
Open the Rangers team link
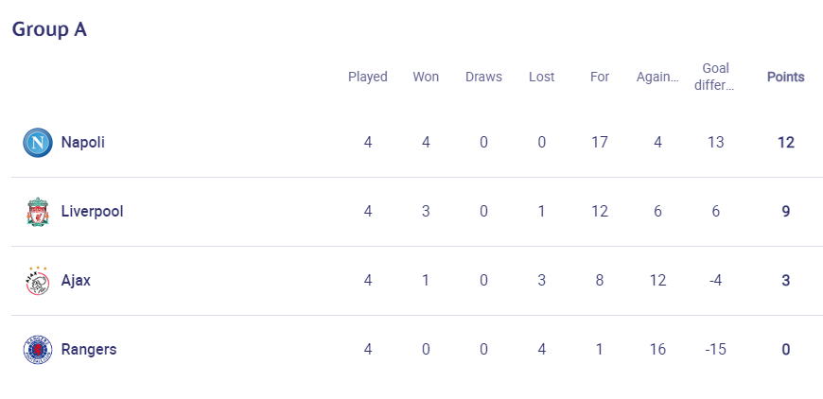coord(89,350)
